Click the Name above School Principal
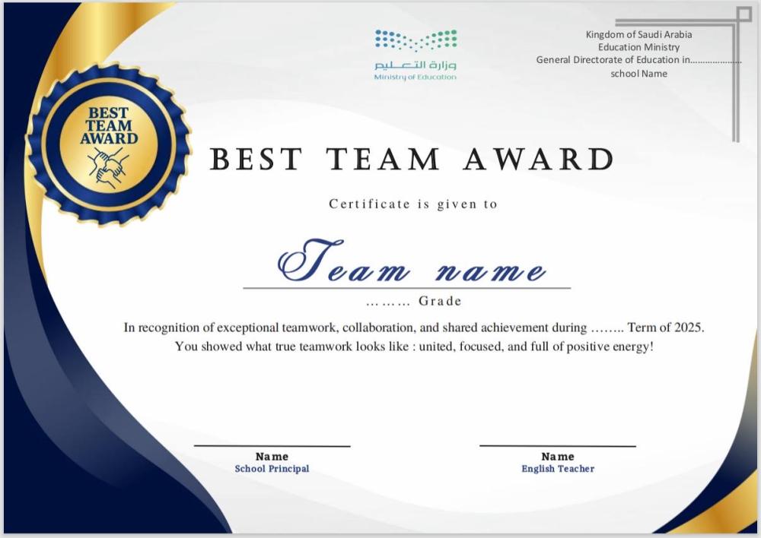 click(272, 457)
